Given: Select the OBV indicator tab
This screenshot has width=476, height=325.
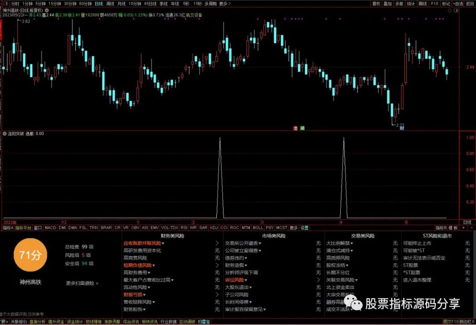Looking at the screenshot, I should point(135,228).
